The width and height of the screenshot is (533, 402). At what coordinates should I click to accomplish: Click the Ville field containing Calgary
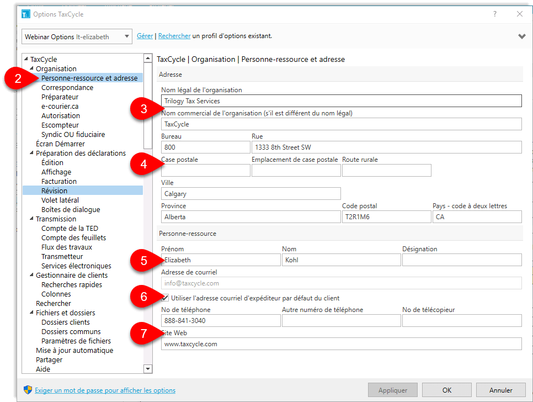tap(251, 193)
